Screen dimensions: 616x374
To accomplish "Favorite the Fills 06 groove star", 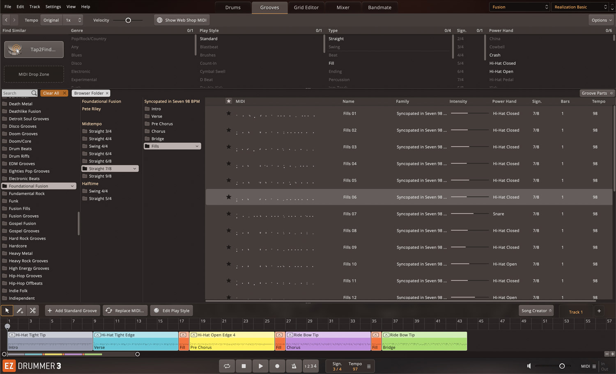I will (x=229, y=197).
